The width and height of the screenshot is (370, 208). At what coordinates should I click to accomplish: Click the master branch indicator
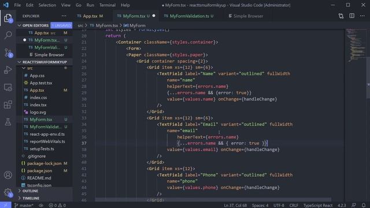pyautogui.click(x=24, y=206)
